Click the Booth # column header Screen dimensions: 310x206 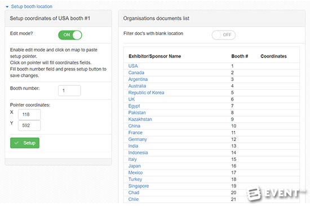[x=240, y=56]
